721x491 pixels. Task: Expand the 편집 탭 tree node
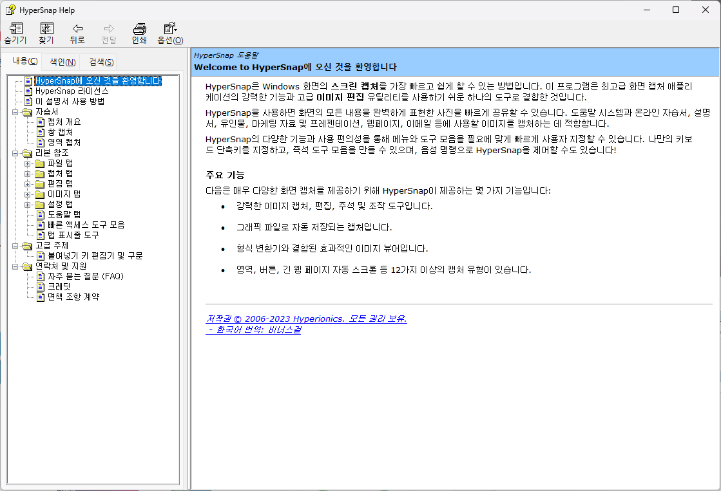[28, 184]
